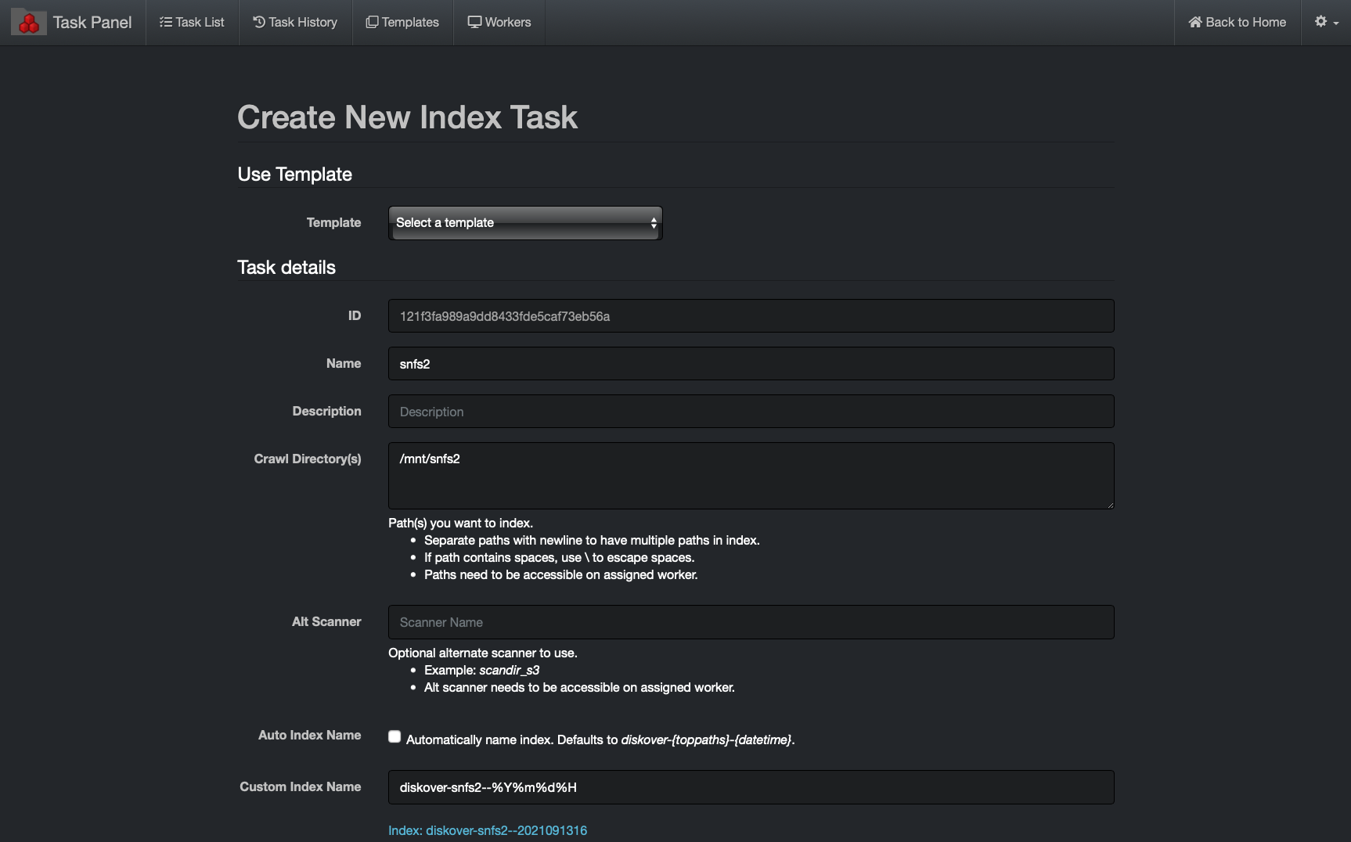Open the Select a template dropdown
Viewport: 1351px width, 842px height.
pos(524,222)
